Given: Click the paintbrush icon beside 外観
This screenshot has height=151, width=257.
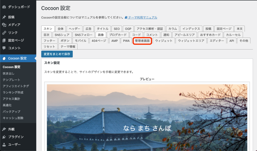Looking at the screenshot, I should click(x=4, y=129).
